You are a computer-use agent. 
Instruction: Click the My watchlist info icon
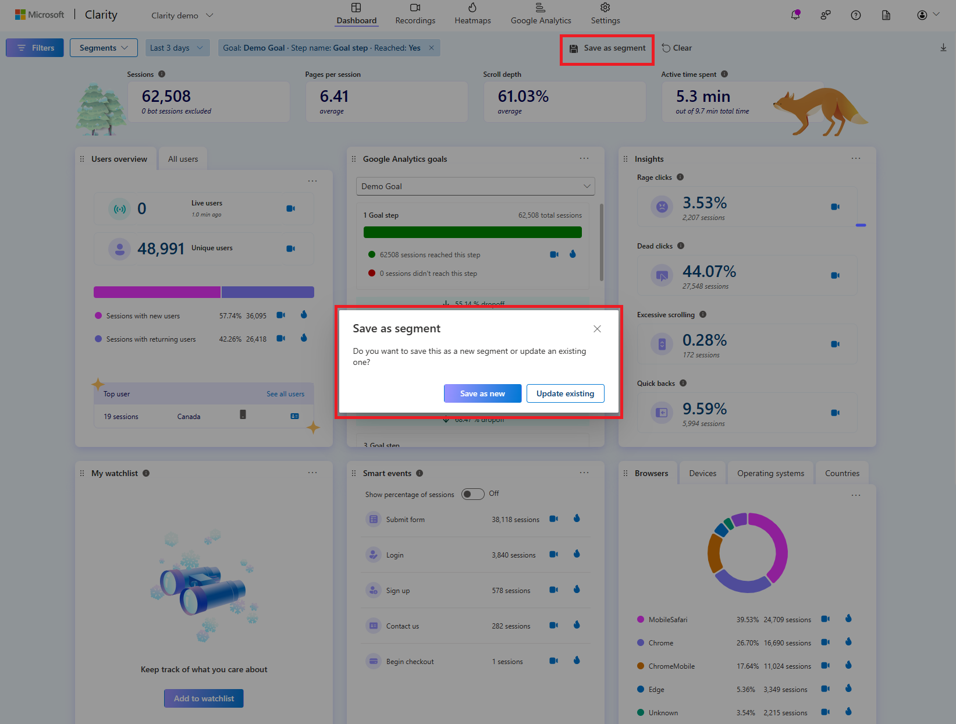146,473
